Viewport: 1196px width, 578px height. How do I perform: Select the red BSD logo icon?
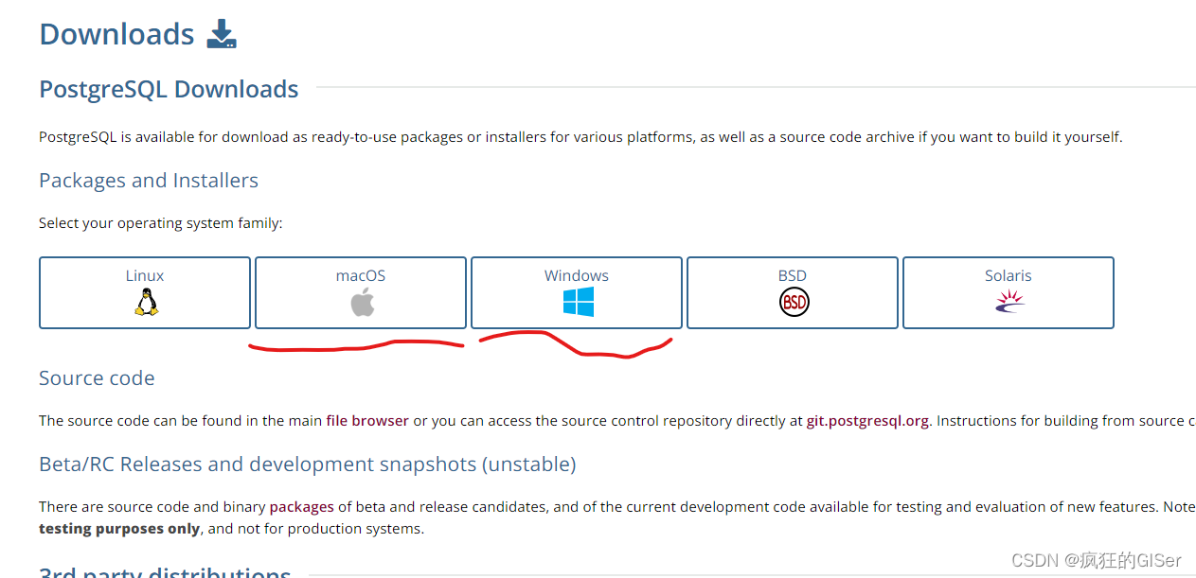pyautogui.click(x=794, y=302)
